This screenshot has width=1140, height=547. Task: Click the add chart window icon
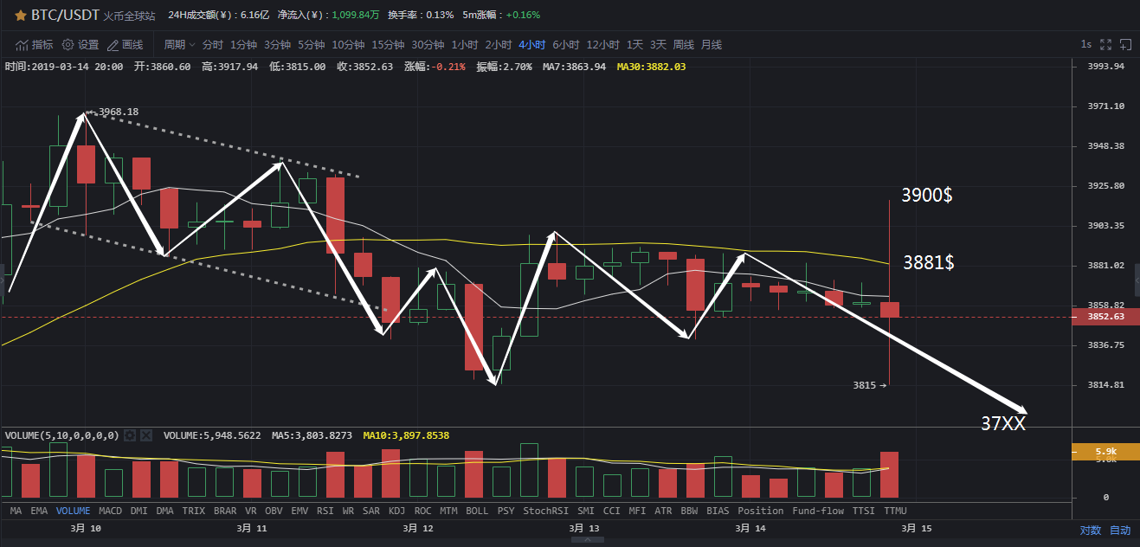click(x=1126, y=44)
